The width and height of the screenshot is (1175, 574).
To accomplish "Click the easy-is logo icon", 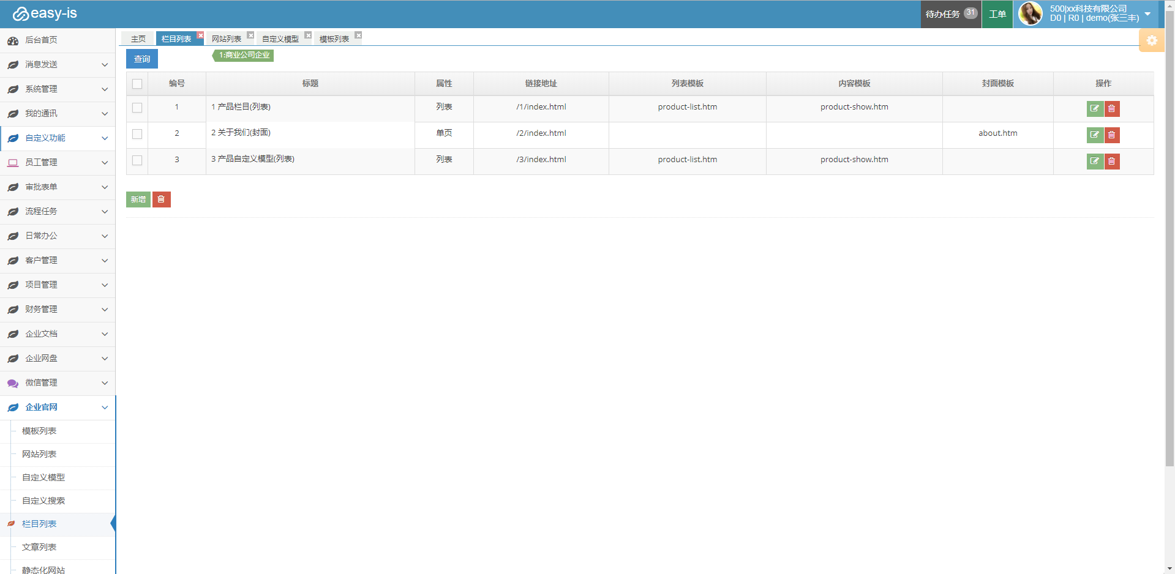I will [x=20, y=13].
